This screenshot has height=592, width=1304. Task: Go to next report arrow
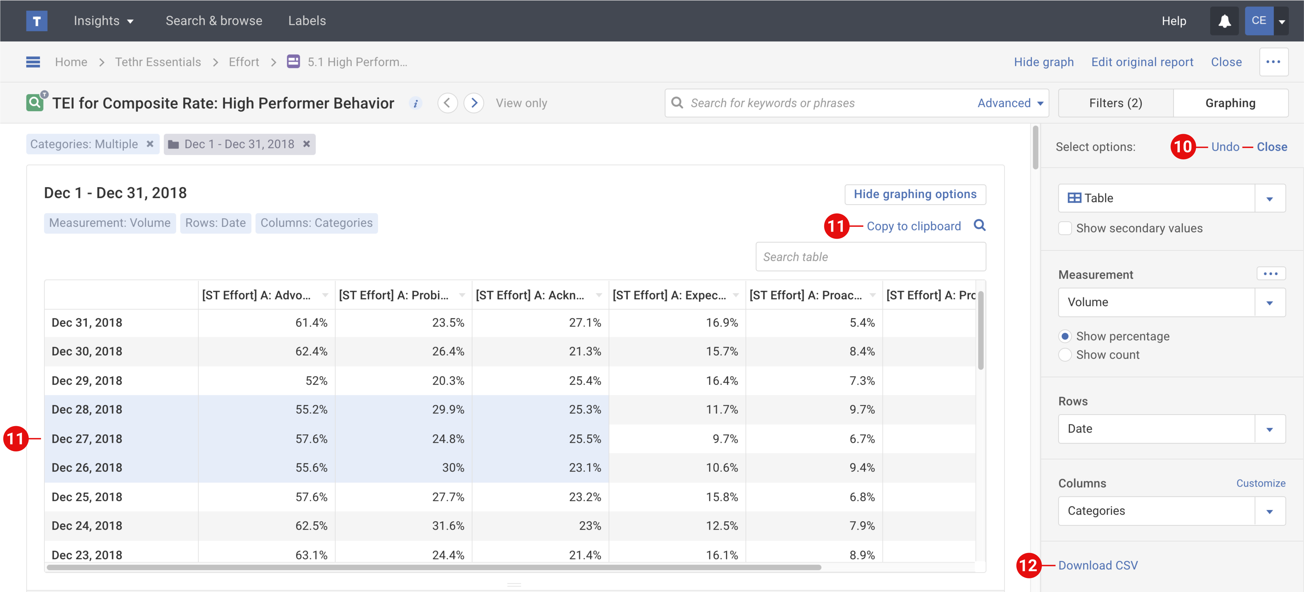tap(474, 103)
